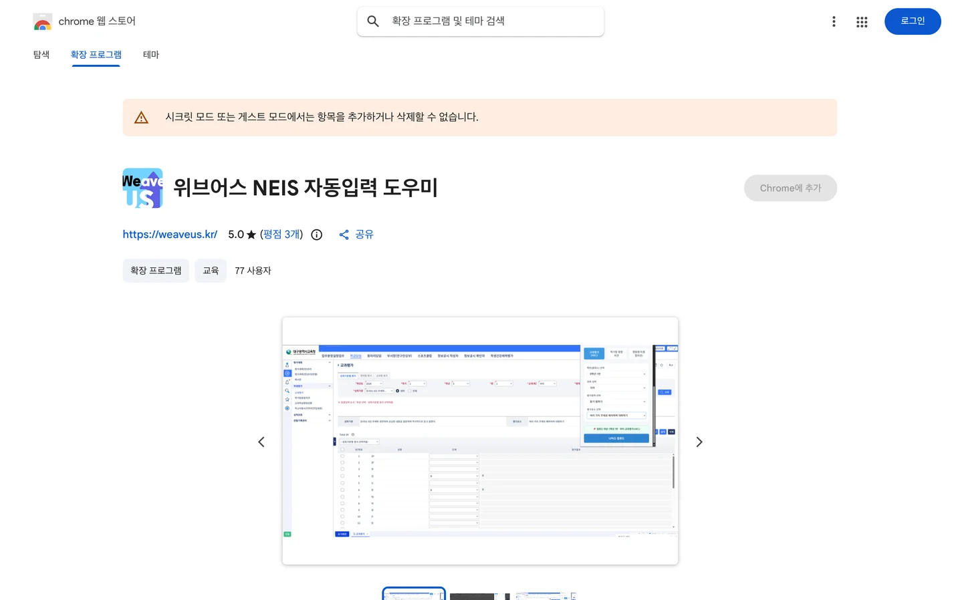Click the 시크릿 모드 warning message text
960x600 pixels.
(x=322, y=118)
